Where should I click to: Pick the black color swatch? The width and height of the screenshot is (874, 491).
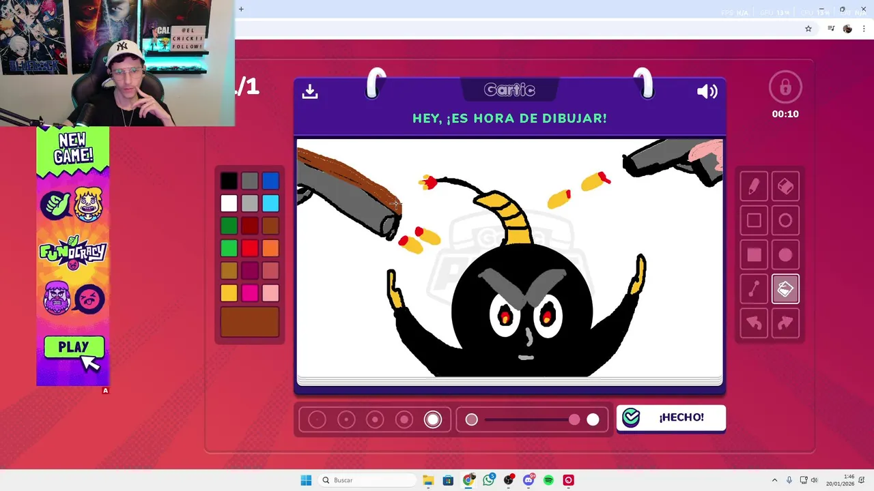coord(229,181)
